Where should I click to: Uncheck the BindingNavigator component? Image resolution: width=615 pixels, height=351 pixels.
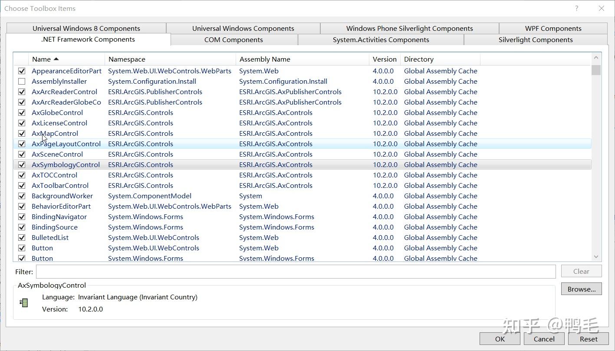tap(21, 217)
